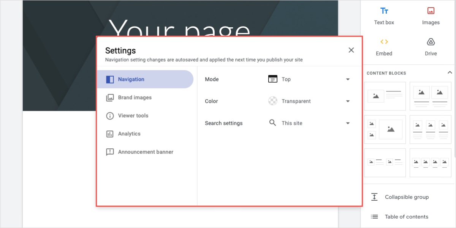Insert a Text box
The image size is (456, 228).
(x=384, y=15)
